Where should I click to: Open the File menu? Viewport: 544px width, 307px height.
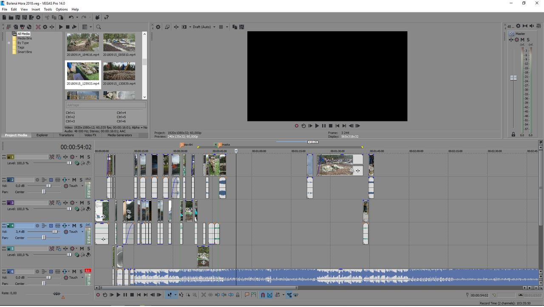click(x=4, y=9)
